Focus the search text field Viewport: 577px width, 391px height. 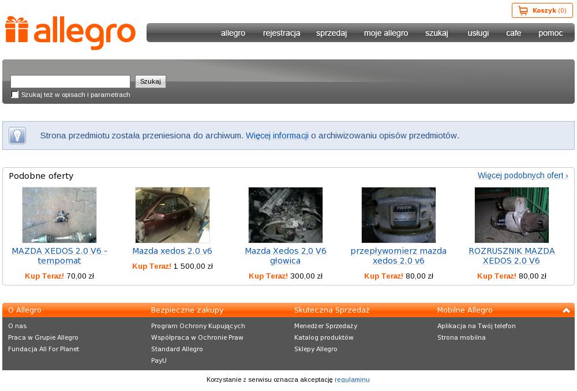pos(70,81)
